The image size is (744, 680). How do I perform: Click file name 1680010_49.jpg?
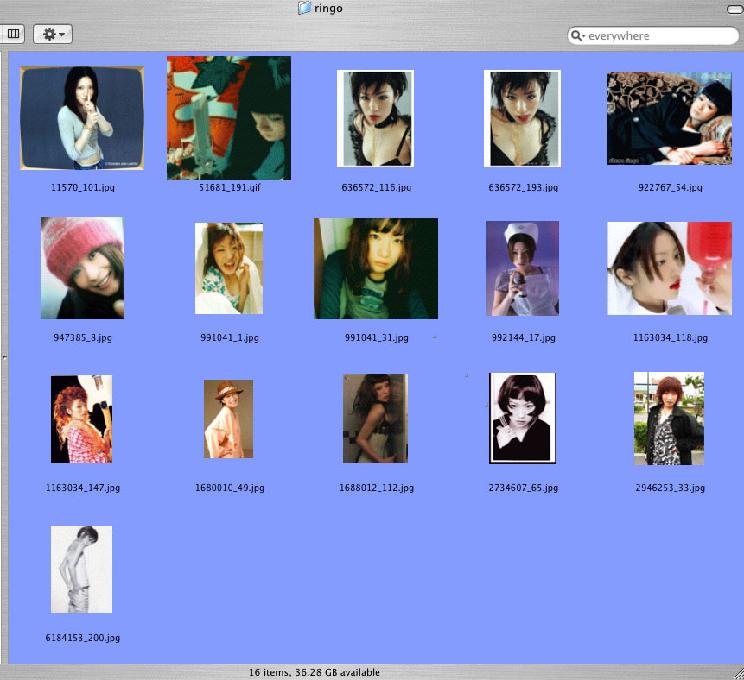coord(230,488)
